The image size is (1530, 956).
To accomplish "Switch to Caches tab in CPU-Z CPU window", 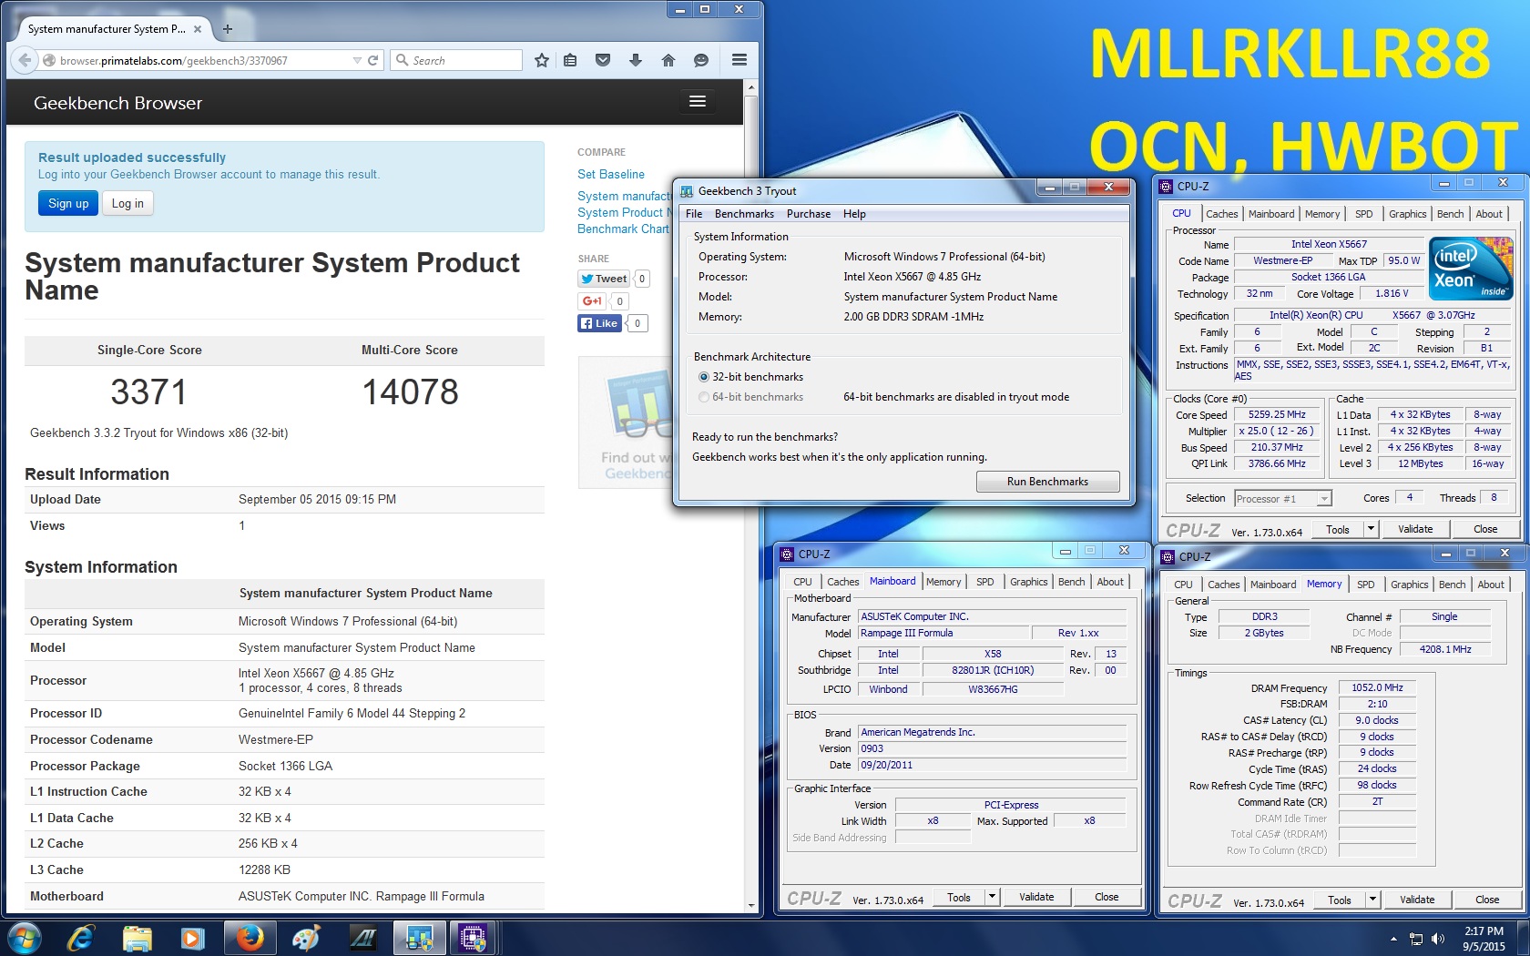I will coord(1221,214).
